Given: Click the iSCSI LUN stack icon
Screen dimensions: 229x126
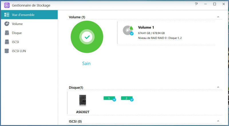Looking at the screenshot, I should pos(7,51).
